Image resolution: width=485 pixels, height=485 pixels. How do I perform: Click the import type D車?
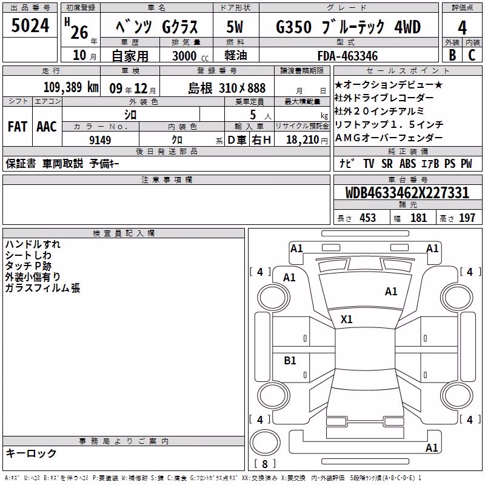(x=237, y=140)
